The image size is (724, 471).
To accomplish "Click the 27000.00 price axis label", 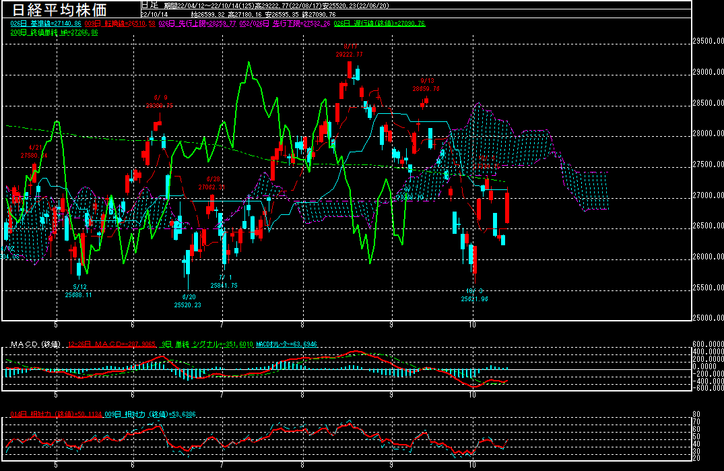I will point(708,195).
